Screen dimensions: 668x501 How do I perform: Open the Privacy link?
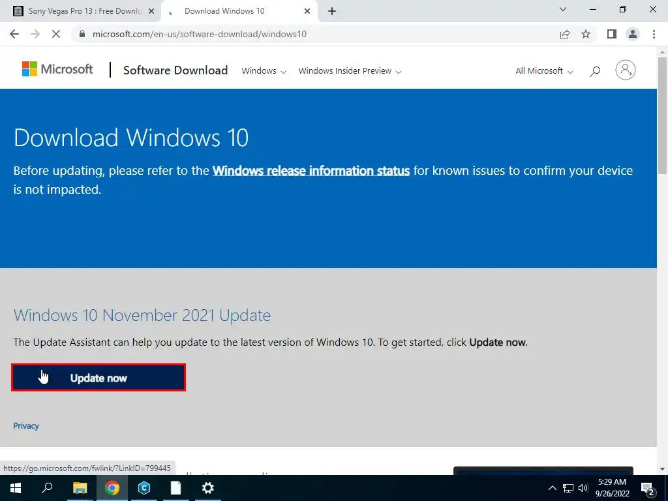(x=26, y=425)
